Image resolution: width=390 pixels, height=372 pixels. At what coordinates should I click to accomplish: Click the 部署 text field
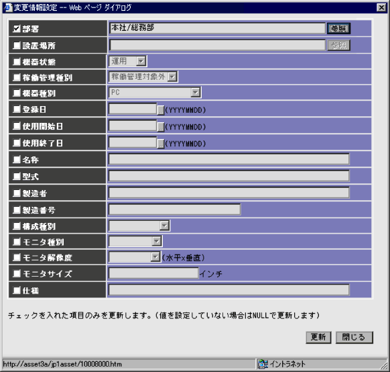click(217, 28)
